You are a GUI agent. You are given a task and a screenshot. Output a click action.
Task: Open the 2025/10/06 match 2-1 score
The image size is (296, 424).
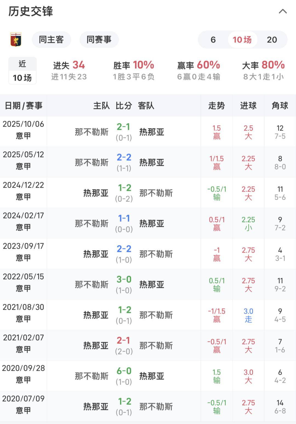coord(123,127)
